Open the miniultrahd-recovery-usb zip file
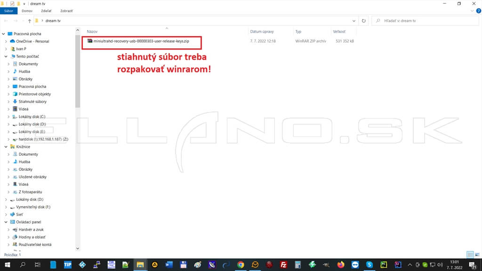The width and height of the screenshot is (482, 271). (141, 41)
